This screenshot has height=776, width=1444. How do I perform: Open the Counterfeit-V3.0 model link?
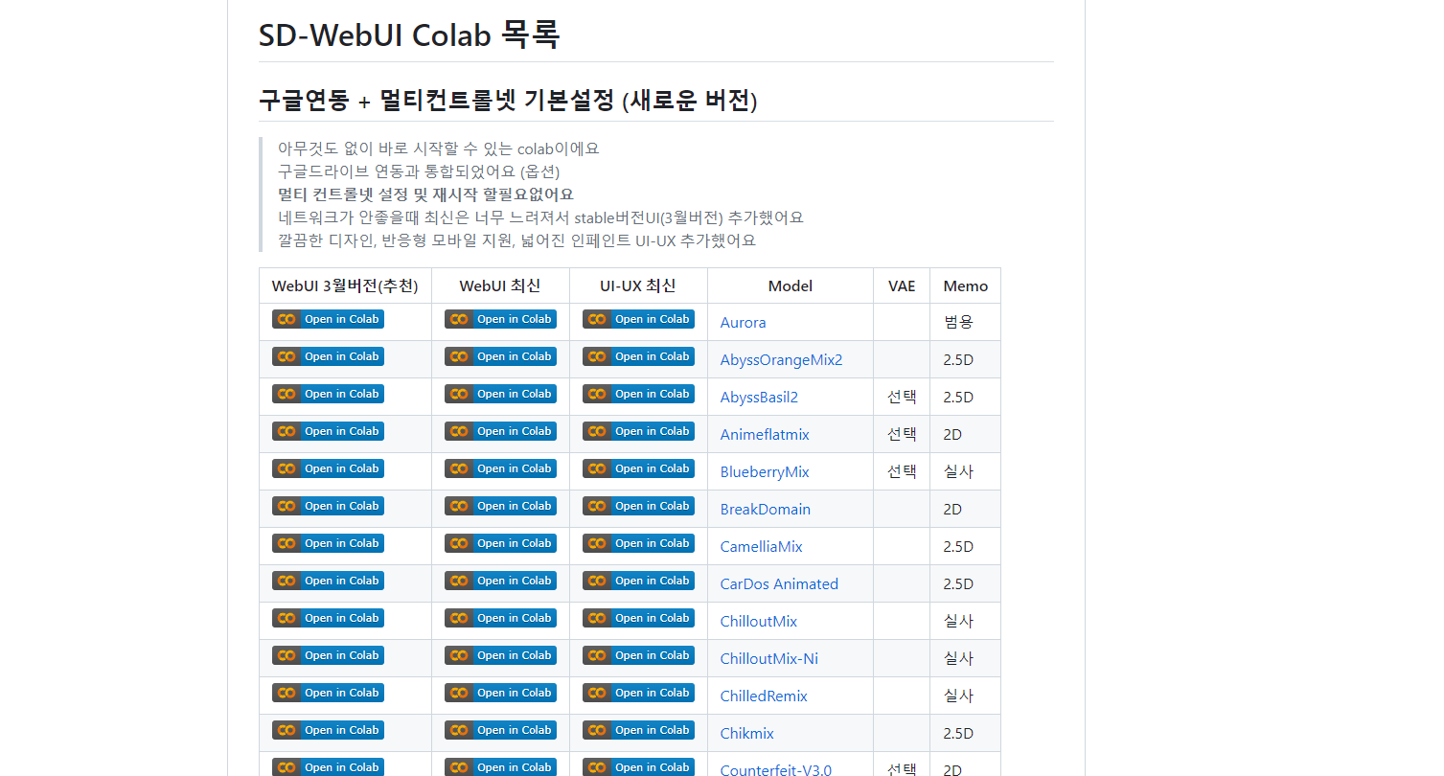coord(776,770)
